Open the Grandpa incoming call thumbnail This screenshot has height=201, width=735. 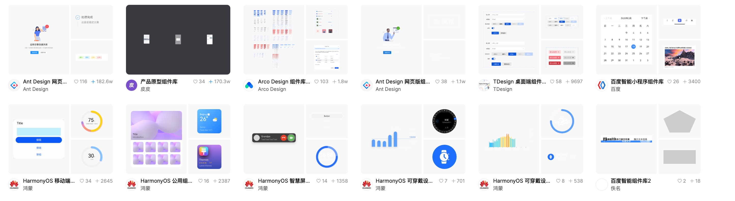click(x=274, y=139)
